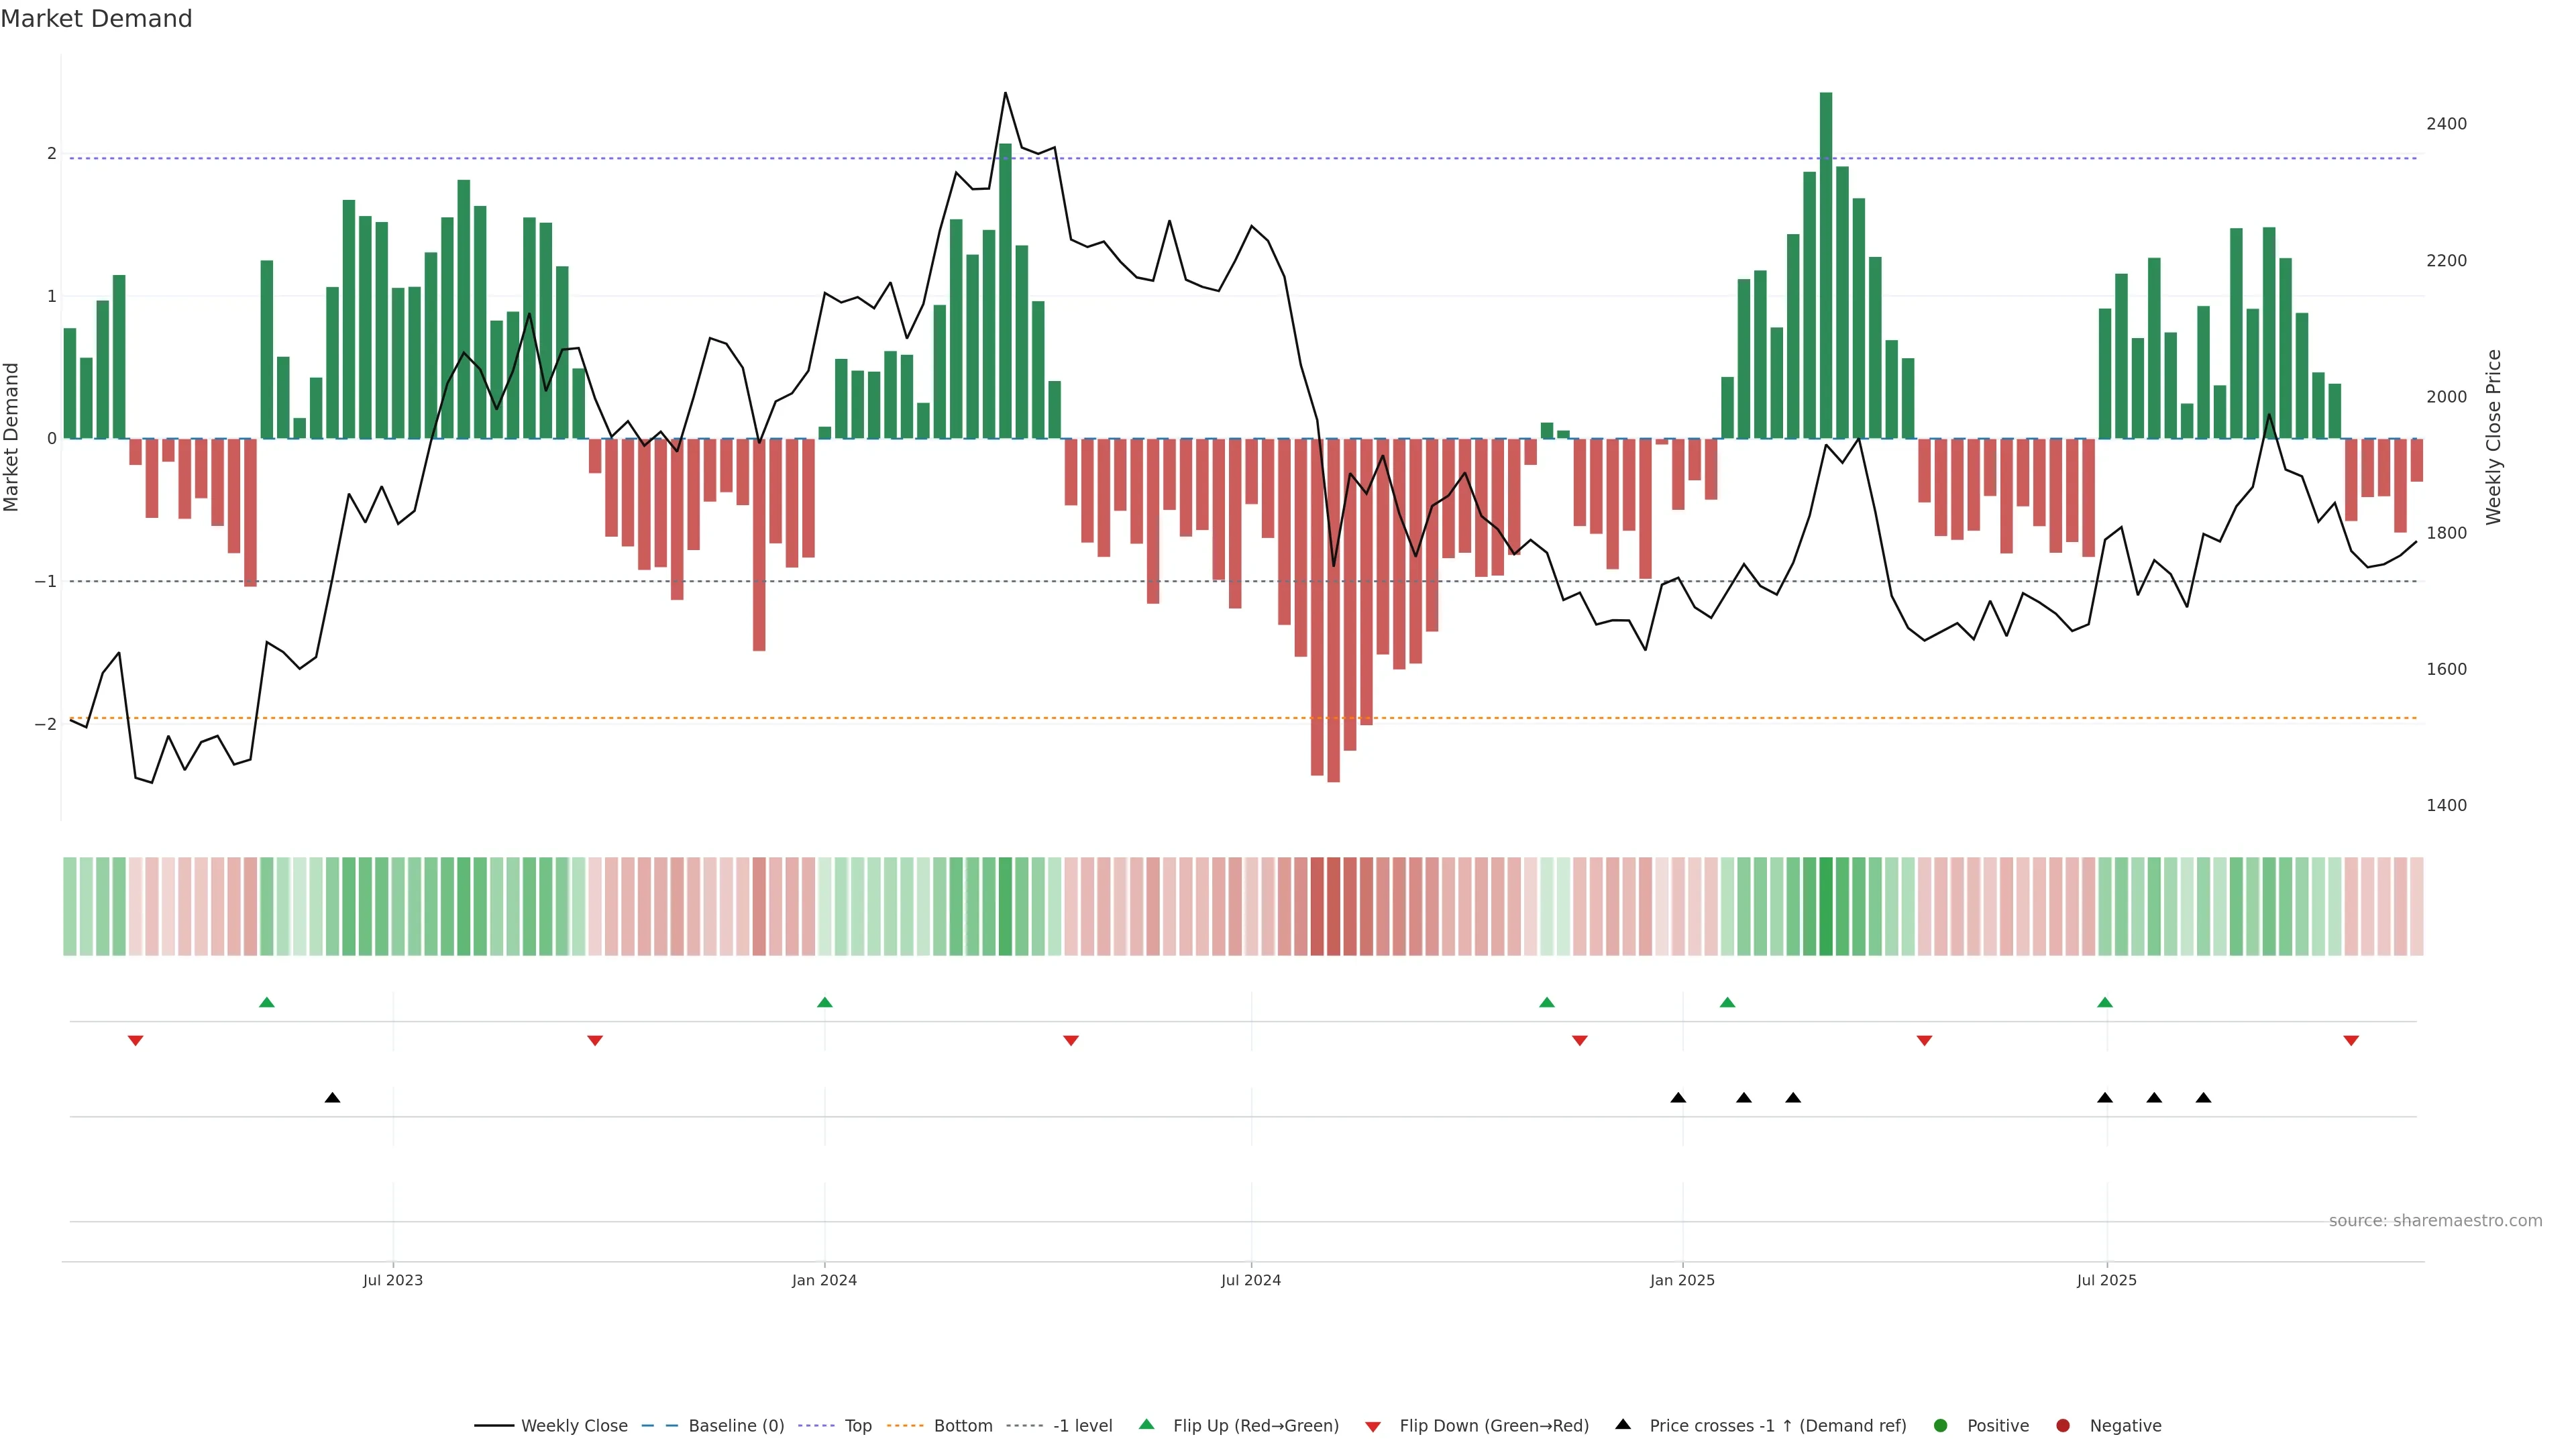Click the darkest red heatmap cell
This screenshot has width=2576, height=1449.
(x=1333, y=906)
